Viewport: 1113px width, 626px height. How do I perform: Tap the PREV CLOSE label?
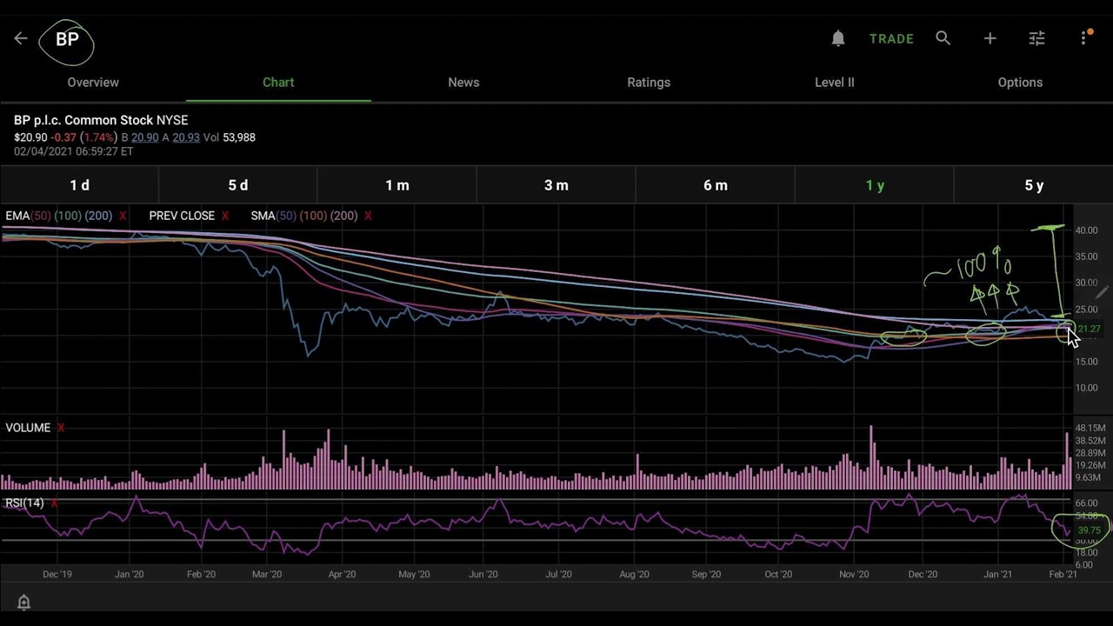click(182, 216)
